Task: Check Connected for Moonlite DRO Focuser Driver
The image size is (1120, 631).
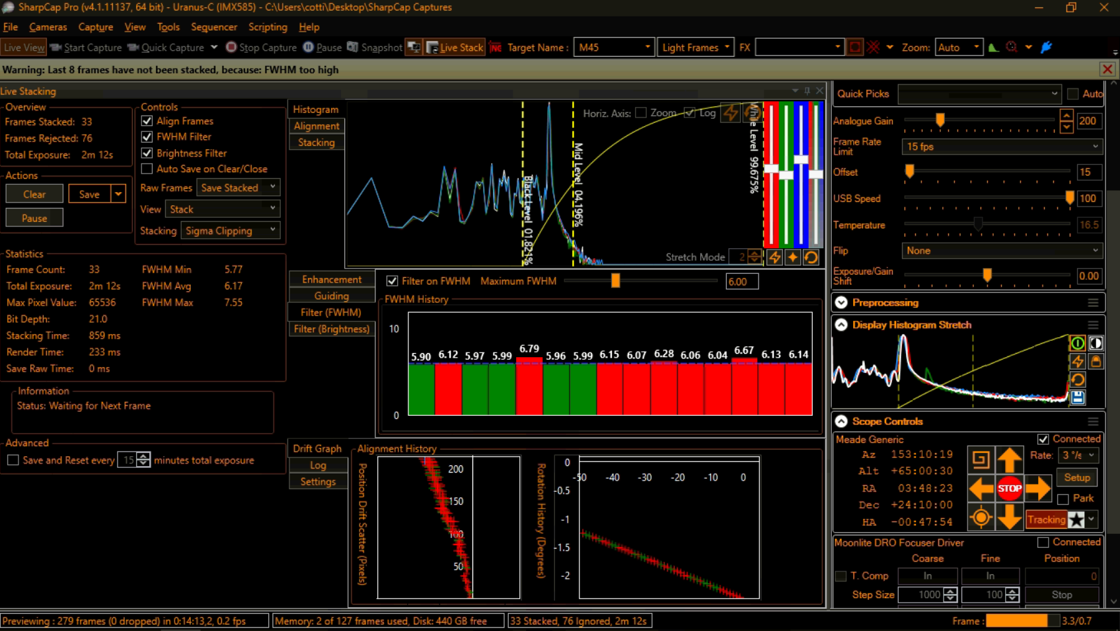Action: pyautogui.click(x=1043, y=542)
